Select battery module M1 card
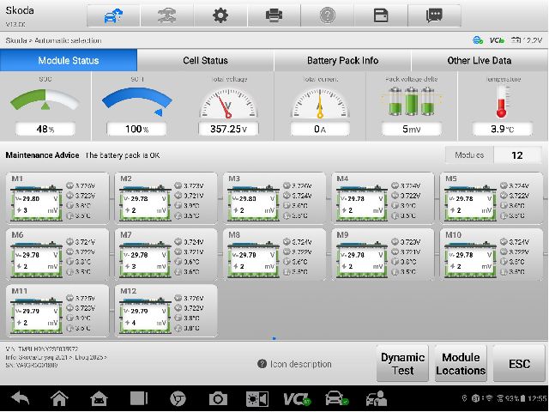 click(x=57, y=197)
